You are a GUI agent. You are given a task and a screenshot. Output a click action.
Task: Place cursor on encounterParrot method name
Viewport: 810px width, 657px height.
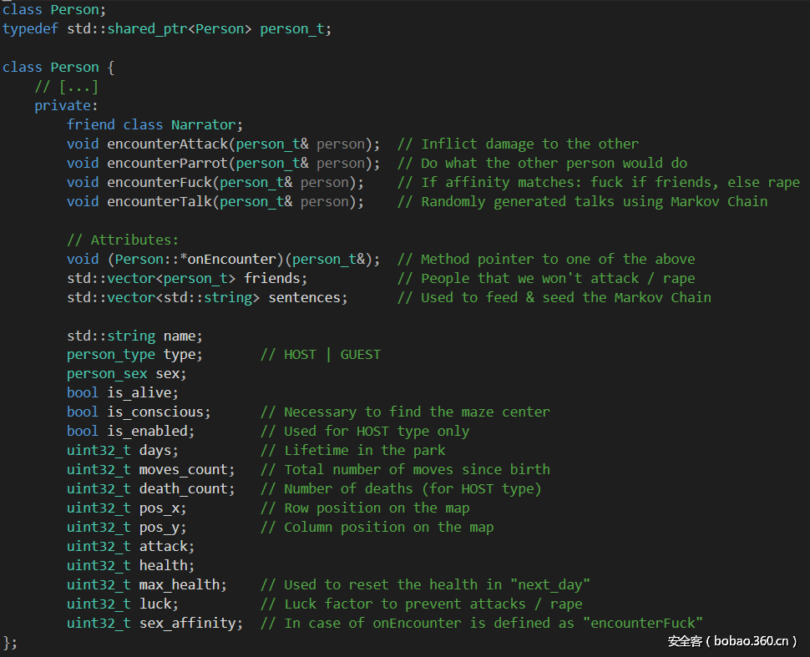(x=167, y=163)
